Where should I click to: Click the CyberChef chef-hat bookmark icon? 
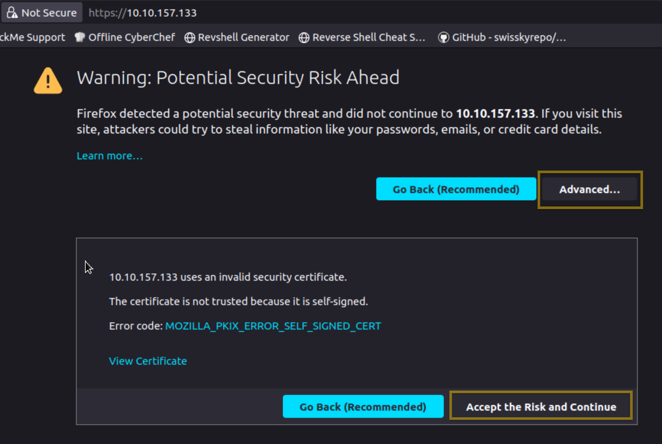click(x=80, y=37)
